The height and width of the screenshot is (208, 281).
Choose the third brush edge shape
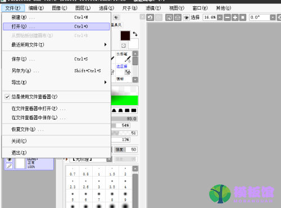[x=127, y=110]
